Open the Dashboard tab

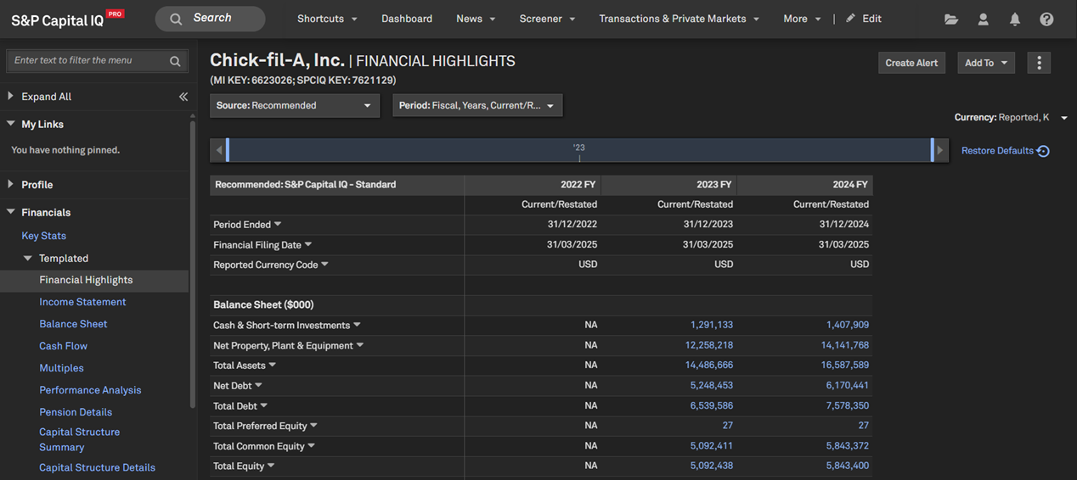click(x=406, y=19)
